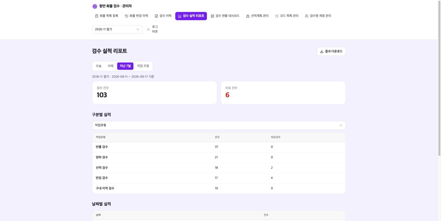Click the logout arrow icon
This screenshot has height=221, width=441.
(x=149, y=29)
